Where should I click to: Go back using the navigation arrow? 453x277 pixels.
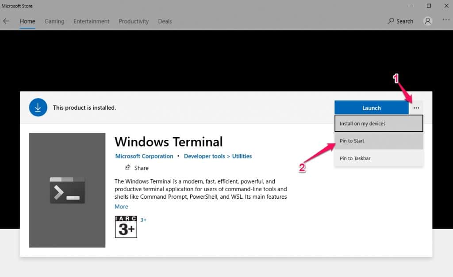pyautogui.click(x=7, y=21)
